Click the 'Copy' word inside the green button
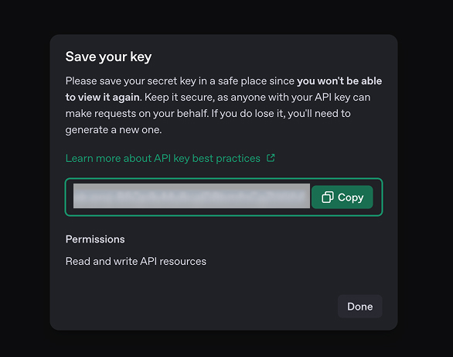The width and height of the screenshot is (453, 357). [x=350, y=197]
